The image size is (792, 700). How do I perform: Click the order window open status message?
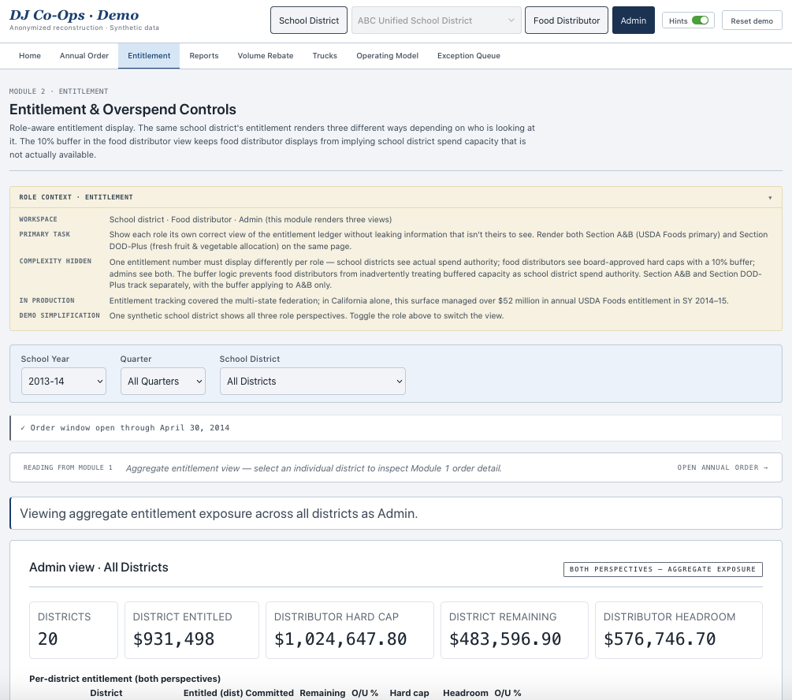coord(396,427)
